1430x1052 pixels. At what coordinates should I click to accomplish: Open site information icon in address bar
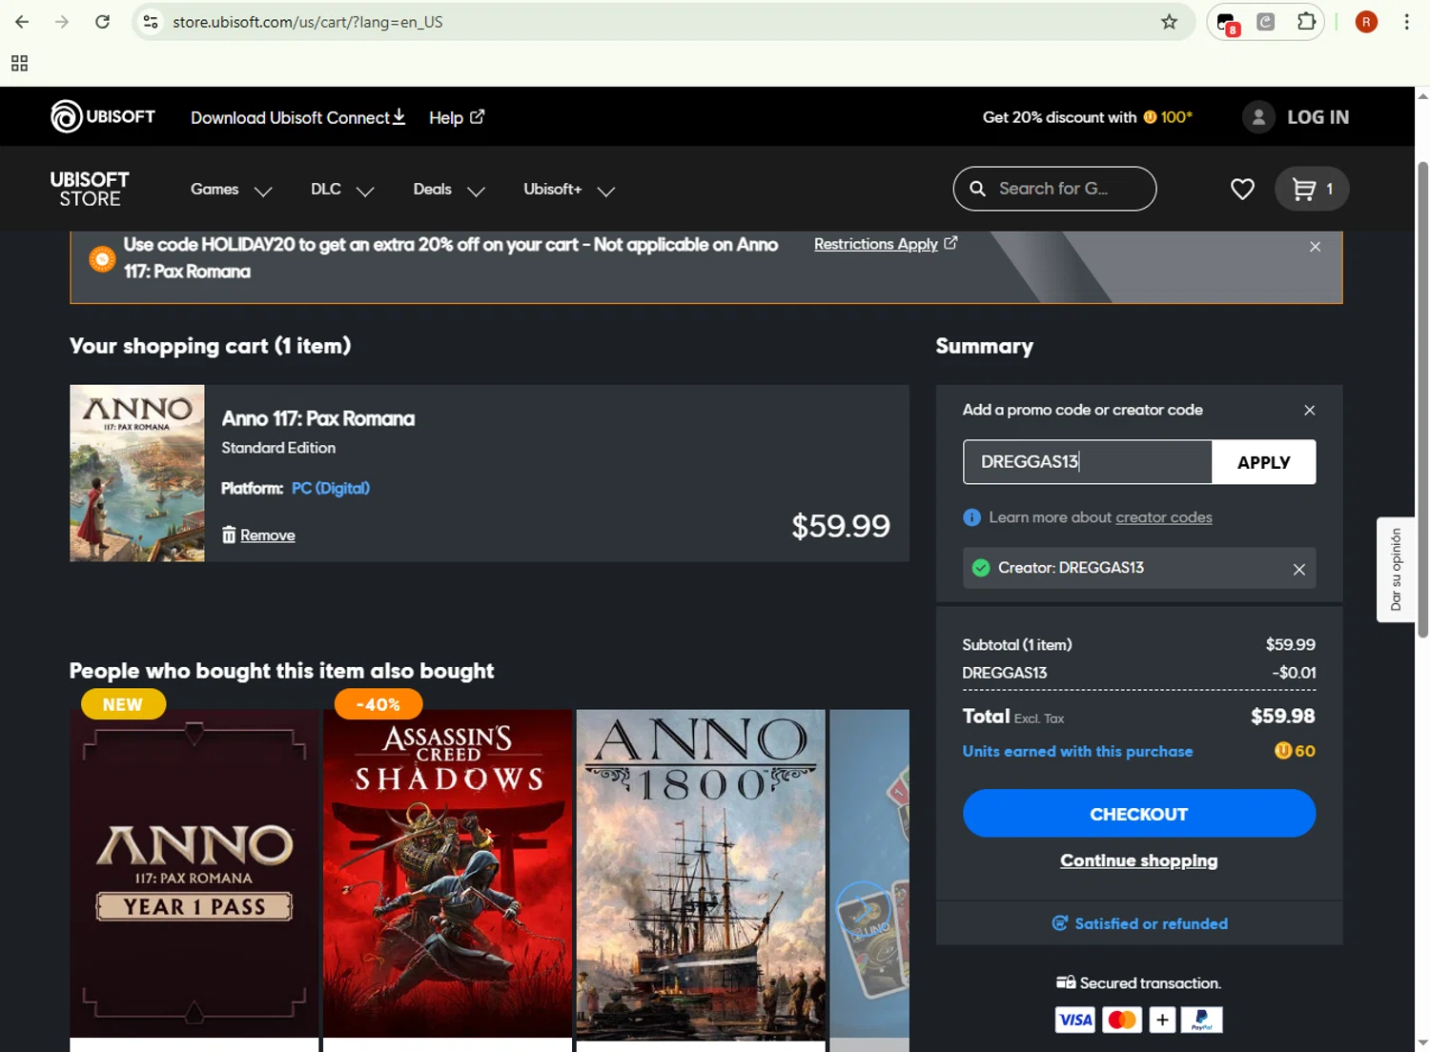(151, 22)
